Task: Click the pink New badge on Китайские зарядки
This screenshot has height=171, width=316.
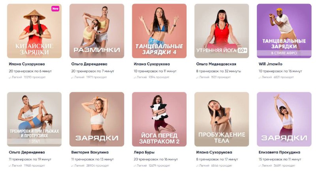Action: tap(55, 8)
